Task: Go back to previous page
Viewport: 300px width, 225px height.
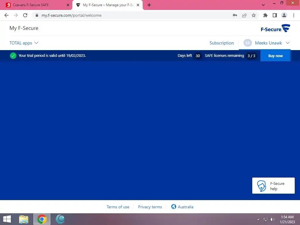Action: 6,15
